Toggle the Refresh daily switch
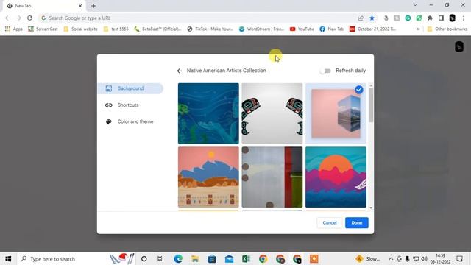Viewport: 471px width, 265px height. 325,71
